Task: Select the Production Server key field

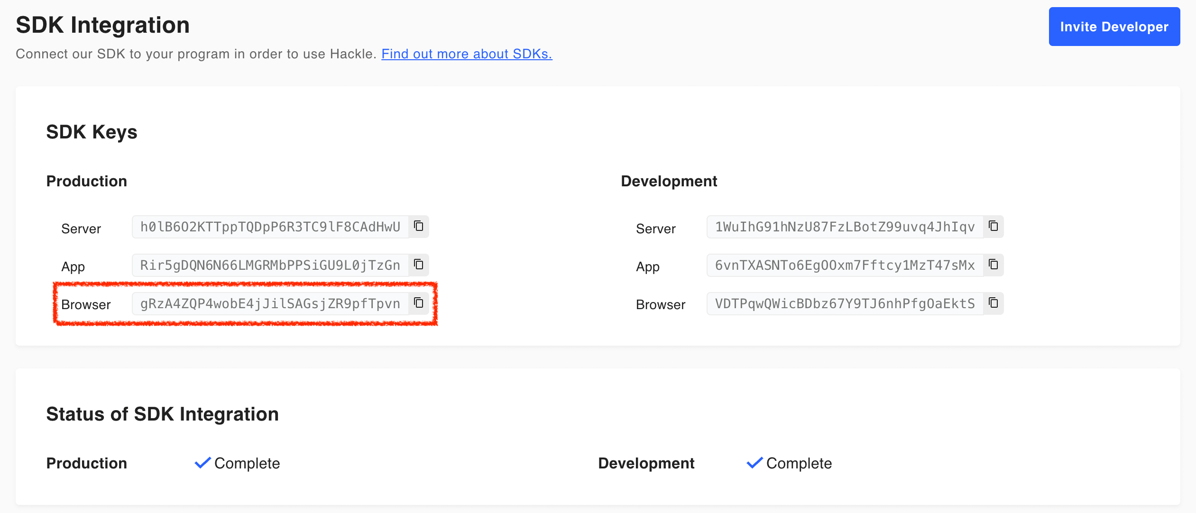Action: [x=270, y=227]
